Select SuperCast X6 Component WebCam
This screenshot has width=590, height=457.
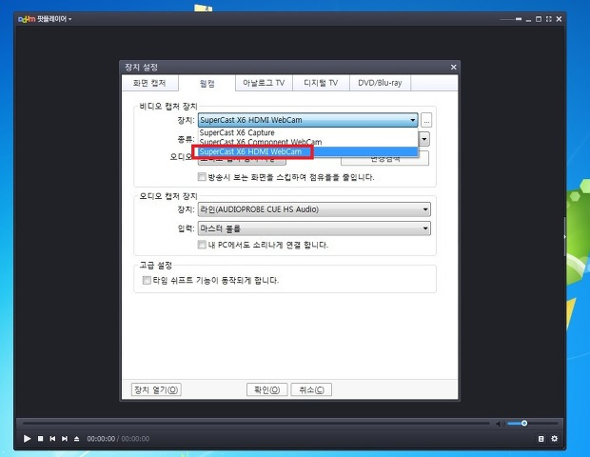[x=307, y=142]
